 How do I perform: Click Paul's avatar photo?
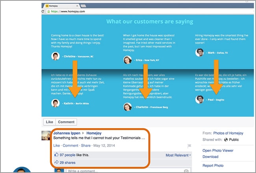(x=200, y=99)
